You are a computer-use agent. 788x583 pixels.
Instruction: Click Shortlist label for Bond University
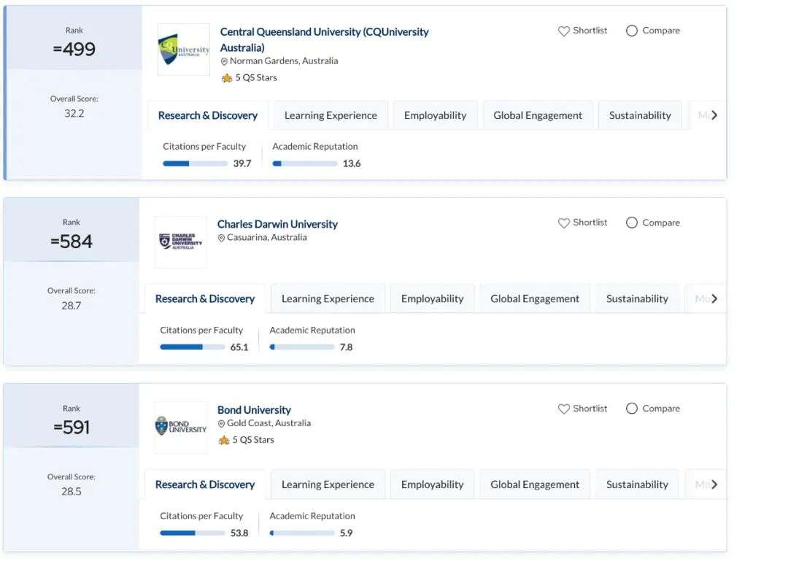[590, 408]
